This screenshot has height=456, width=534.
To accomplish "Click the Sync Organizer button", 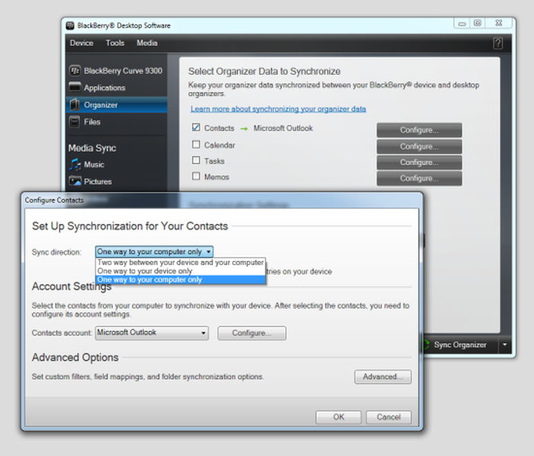I will 460,345.
